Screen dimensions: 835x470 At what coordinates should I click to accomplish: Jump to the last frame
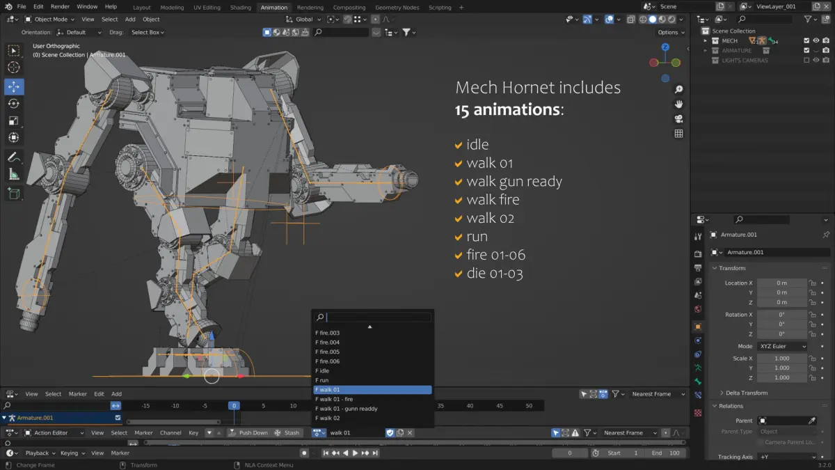click(374, 453)
